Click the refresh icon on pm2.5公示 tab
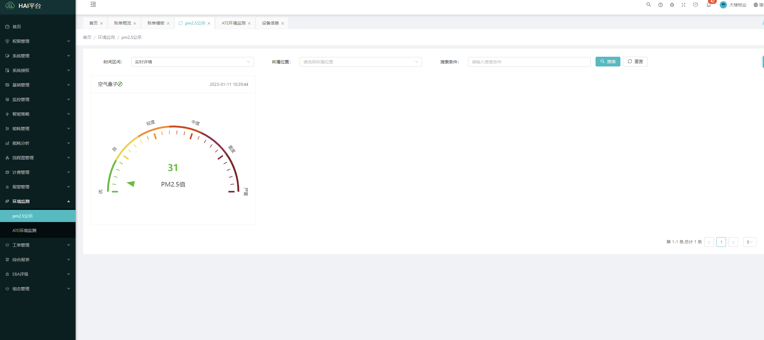764x340 pixels. point(181,23)
